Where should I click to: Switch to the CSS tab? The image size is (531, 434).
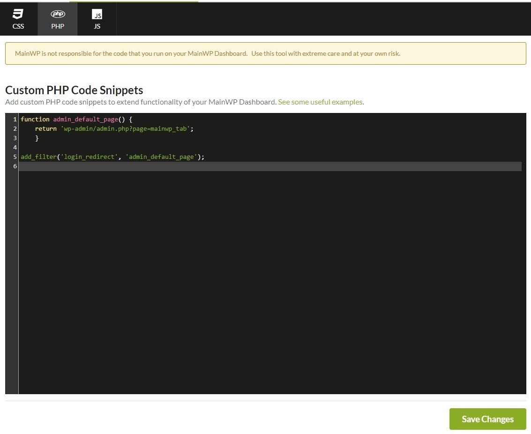pyautogui.click(x=18, y=19)
